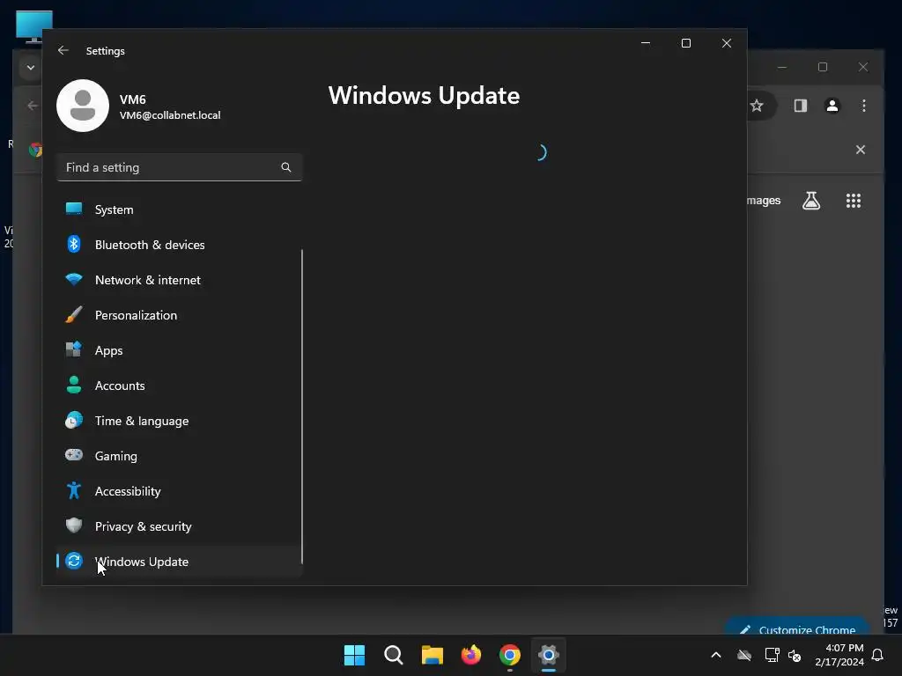Open VM6@collabnet.local account

pyautogui.click(x=170, y=115)
